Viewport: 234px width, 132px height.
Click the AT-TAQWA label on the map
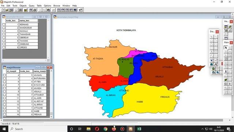(98, 59)
